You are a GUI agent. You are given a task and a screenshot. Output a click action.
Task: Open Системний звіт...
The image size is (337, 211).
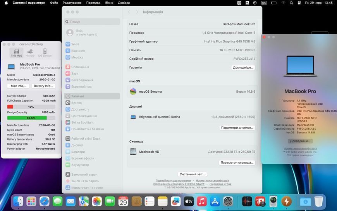click(x=193, y=174)
